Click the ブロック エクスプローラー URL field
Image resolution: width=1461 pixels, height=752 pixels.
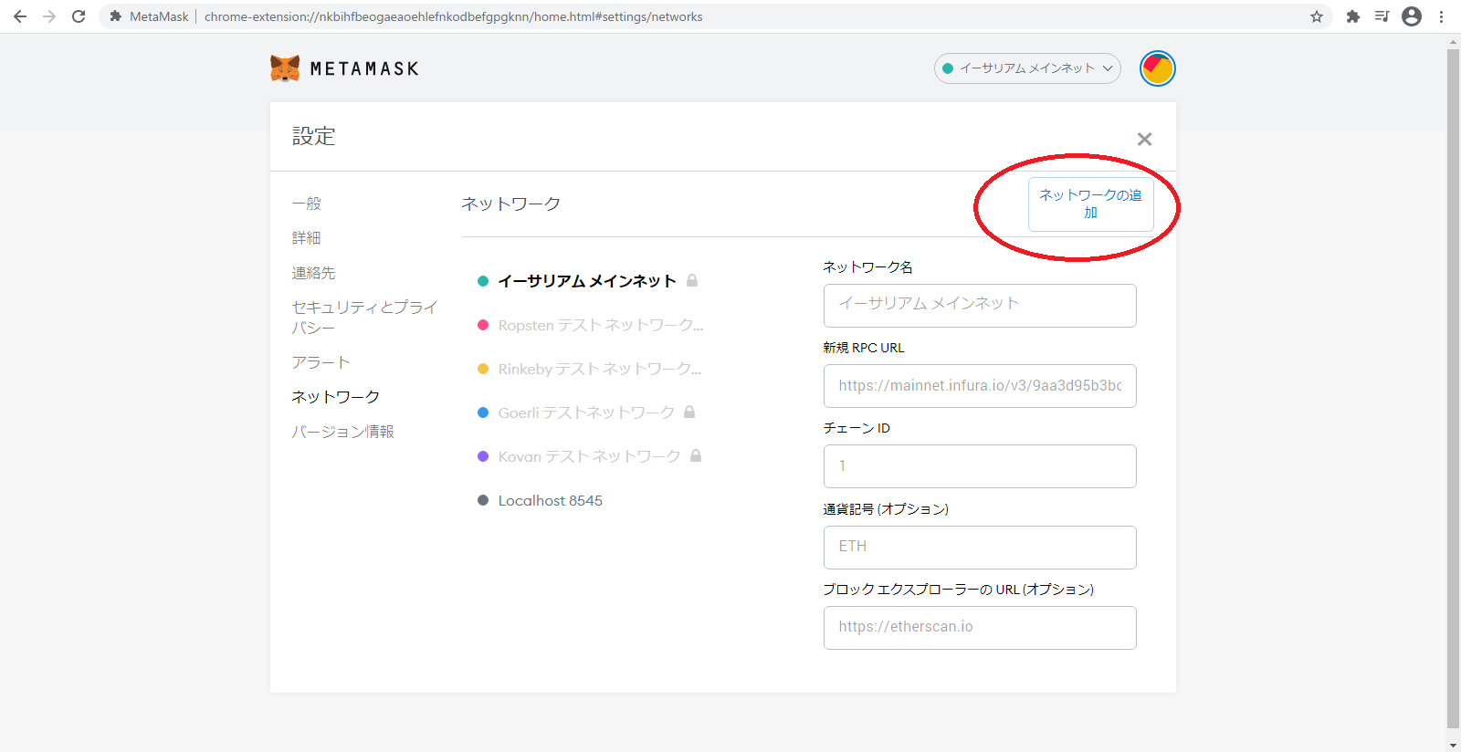[x=980, y=627]
